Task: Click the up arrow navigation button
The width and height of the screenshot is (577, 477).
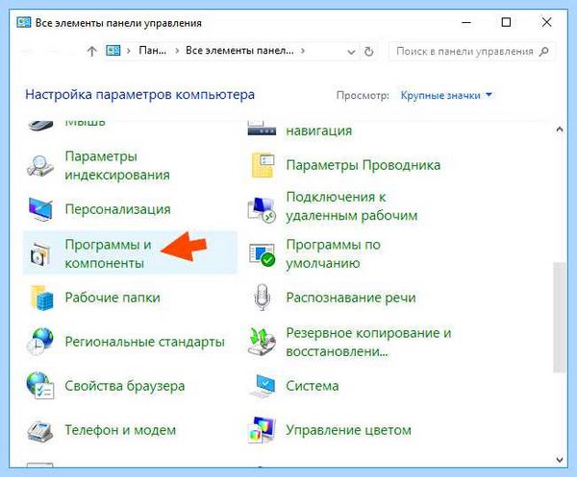Action: [92, 51]
